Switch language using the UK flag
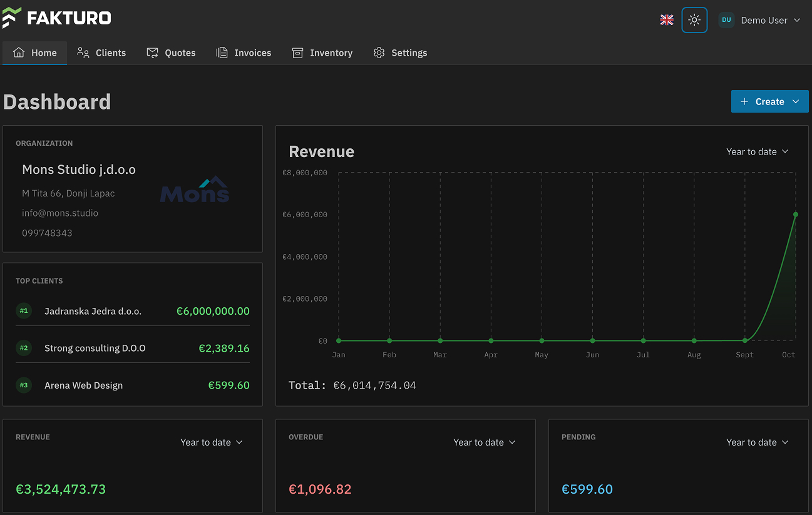This screenshot has width=812, height=515. click(x=666, y=20)
